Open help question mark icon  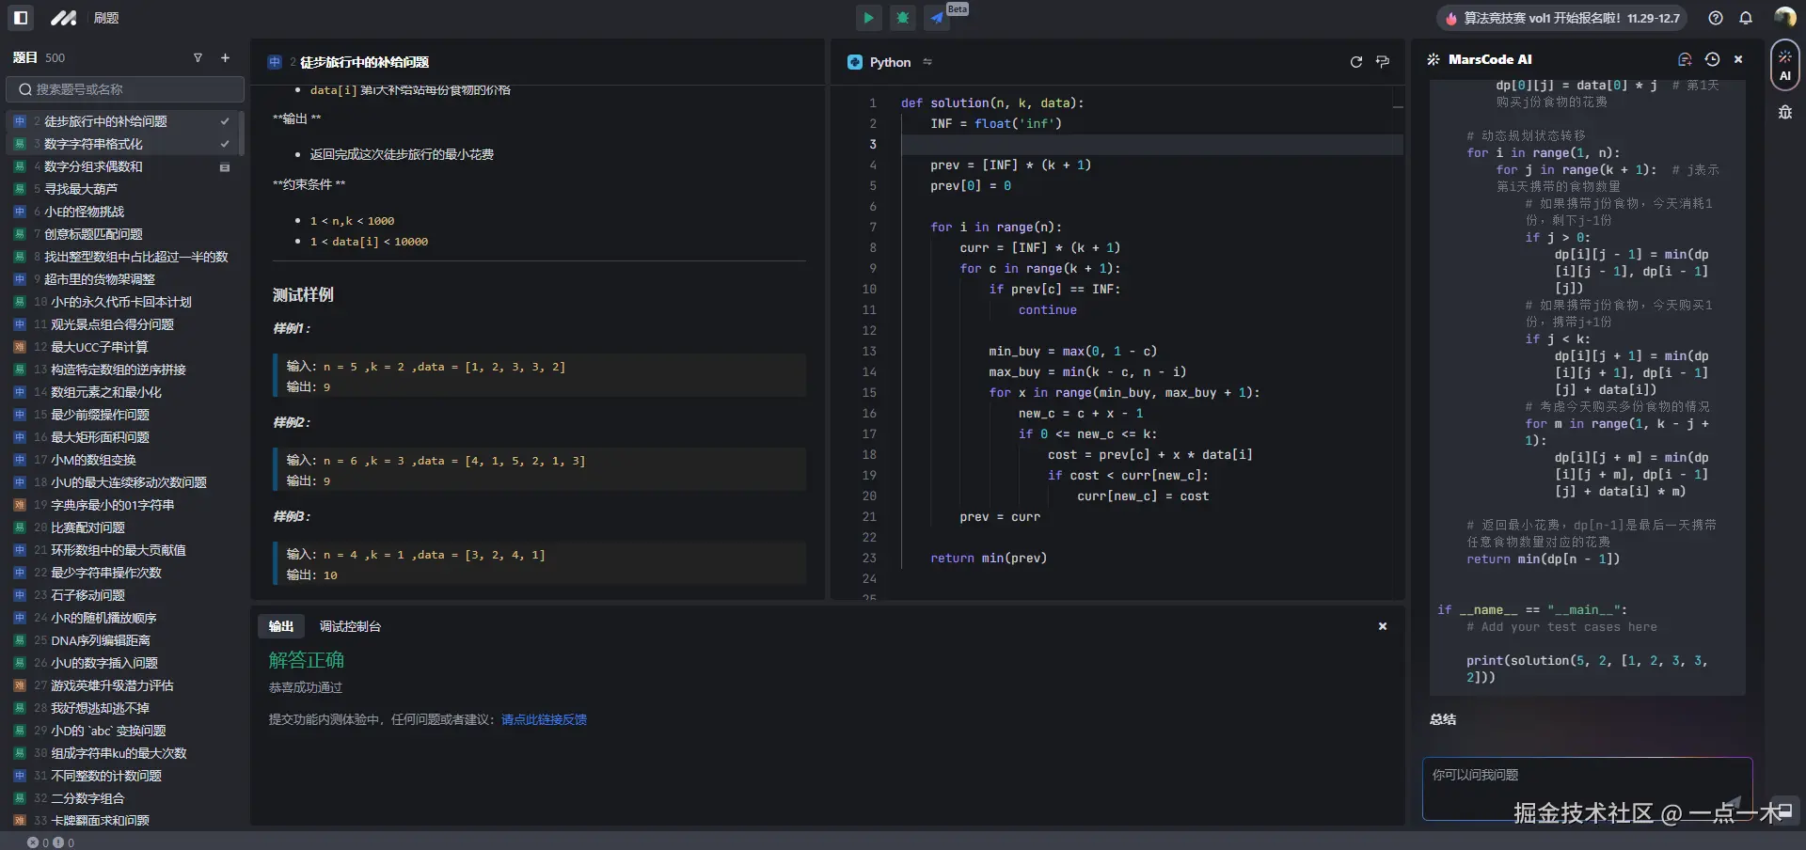click(x=1716, y=18)
